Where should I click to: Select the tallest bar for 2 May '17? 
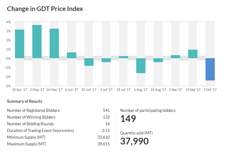click(x=37, y=41)
